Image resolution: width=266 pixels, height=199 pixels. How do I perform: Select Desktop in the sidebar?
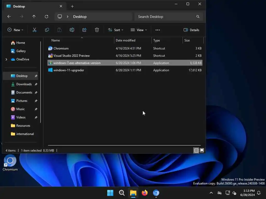(x=21, y=76)
